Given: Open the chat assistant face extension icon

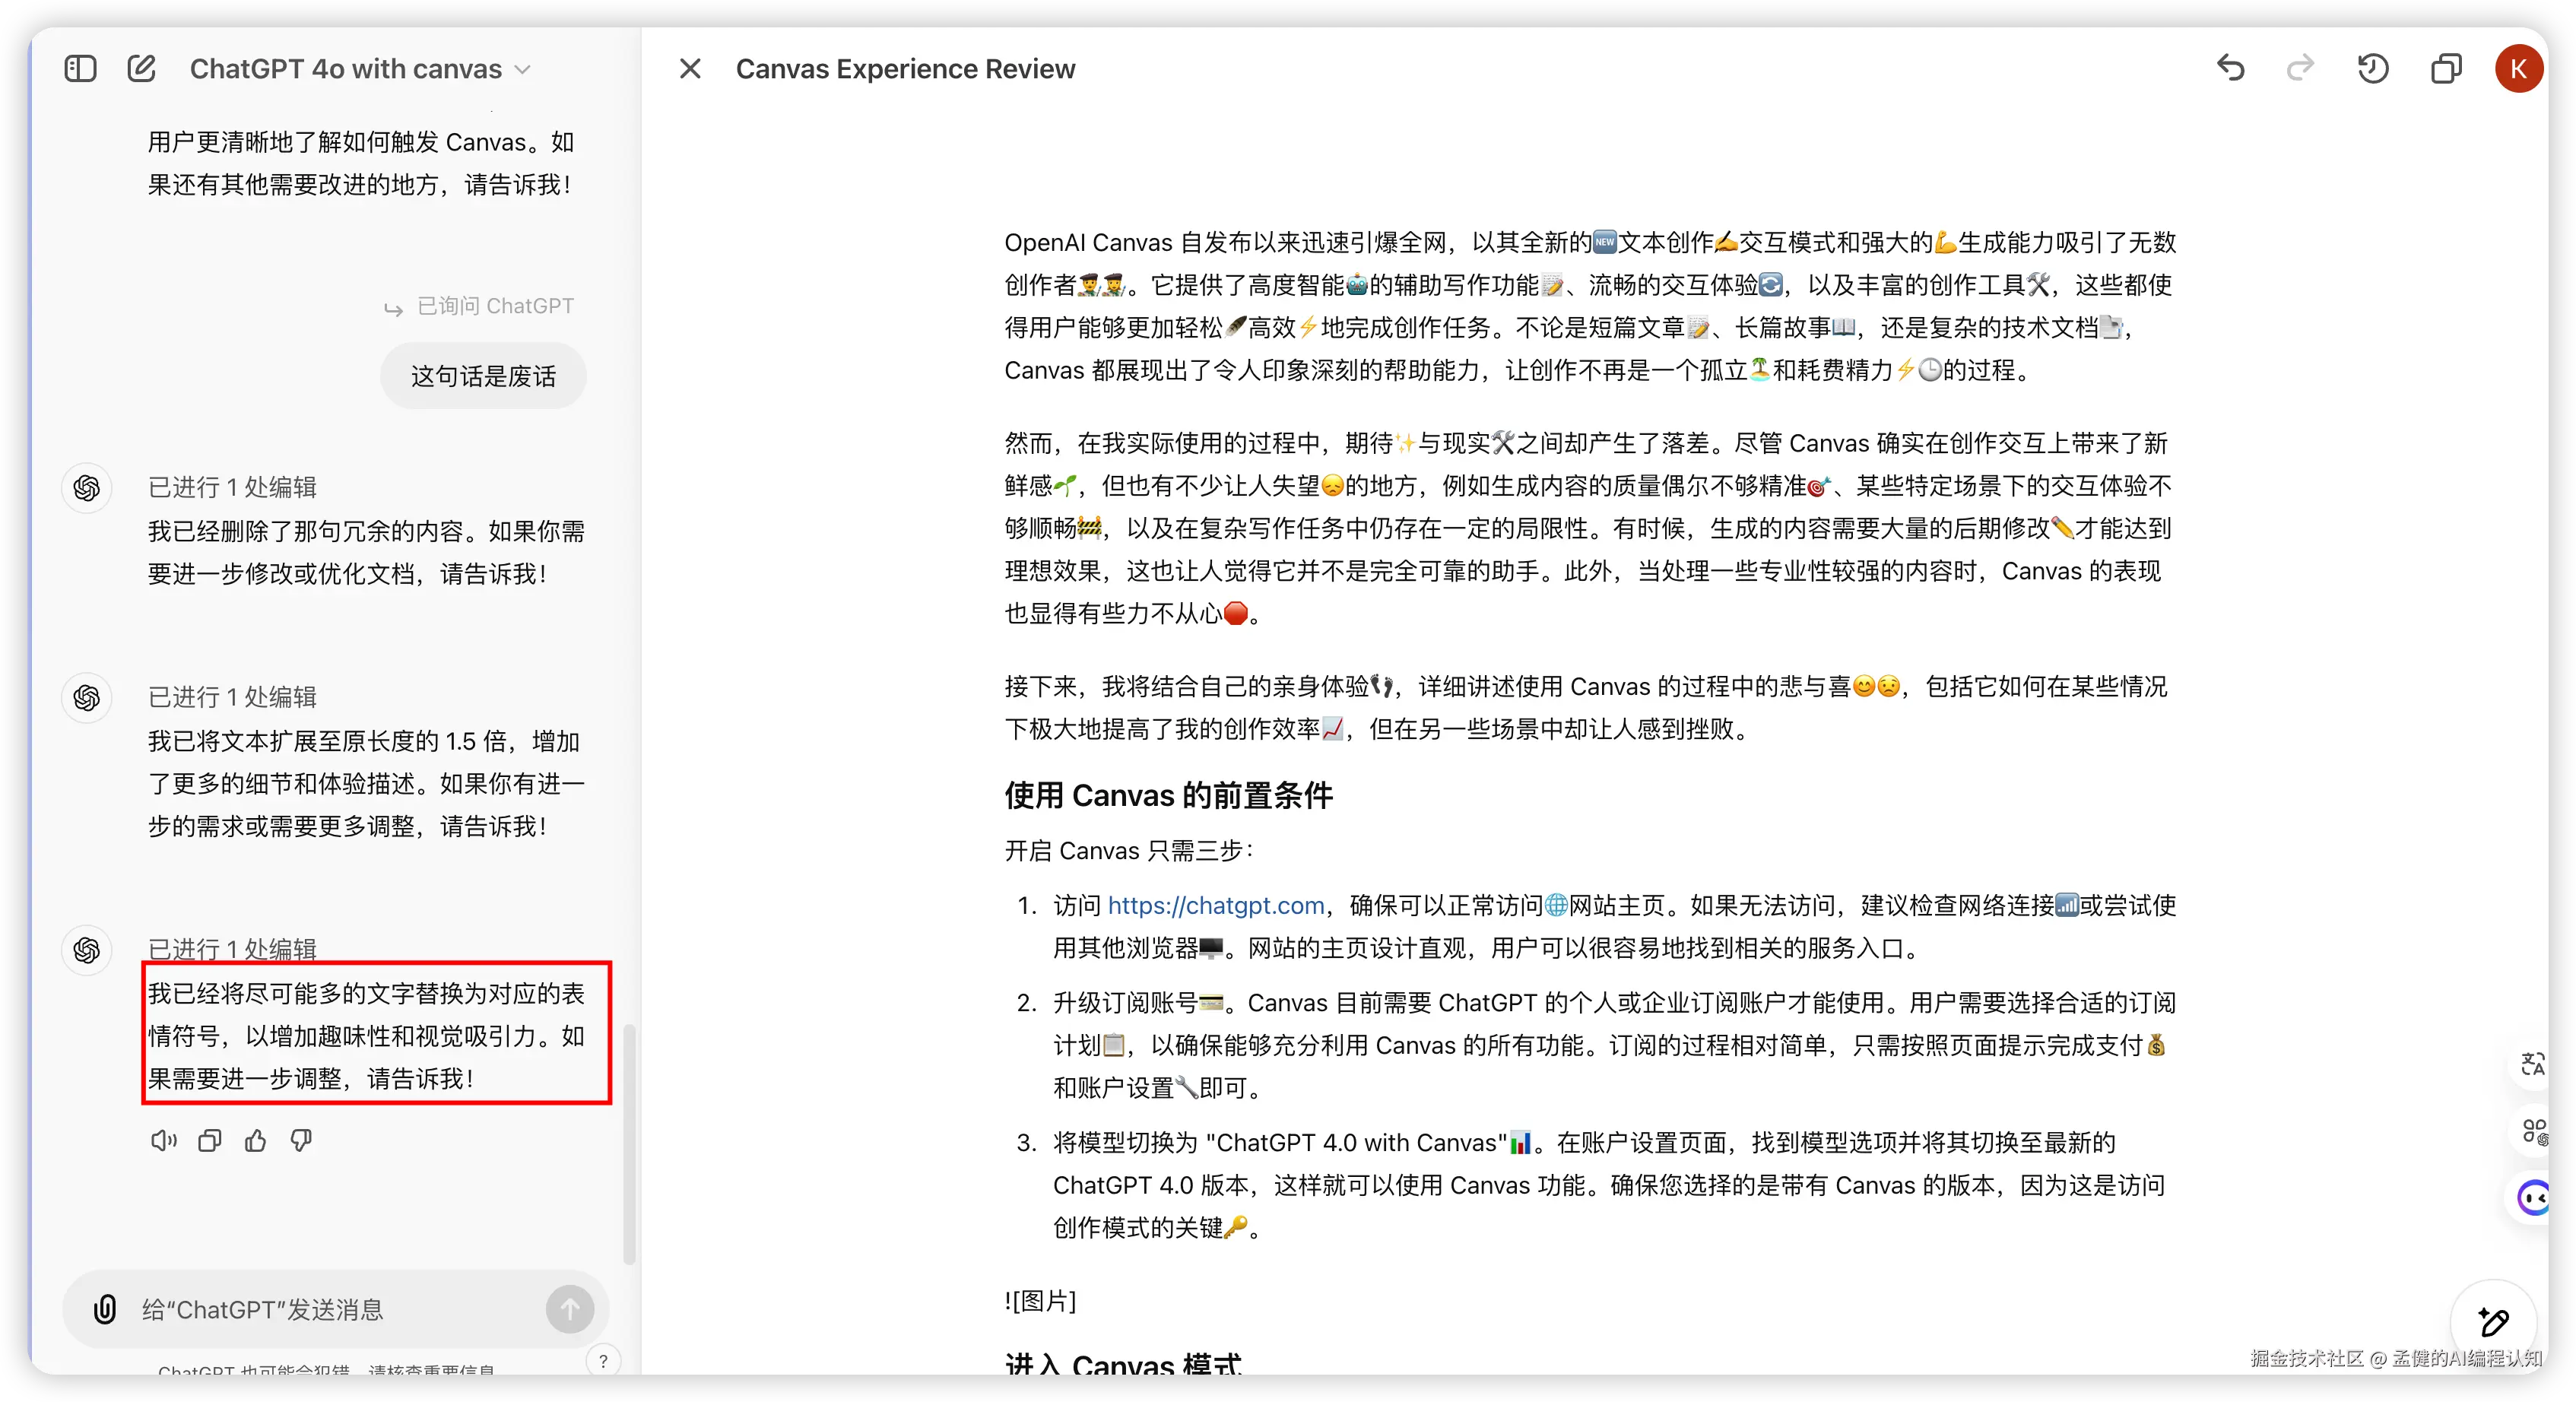Looking at the screenshot, I should click(2533, 1197).
